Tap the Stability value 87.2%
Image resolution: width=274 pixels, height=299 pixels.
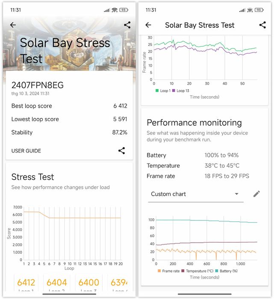(120, 132)
